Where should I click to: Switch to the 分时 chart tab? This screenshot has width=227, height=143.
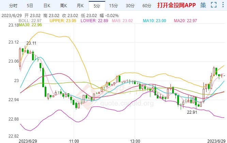[x=13, y=6]
